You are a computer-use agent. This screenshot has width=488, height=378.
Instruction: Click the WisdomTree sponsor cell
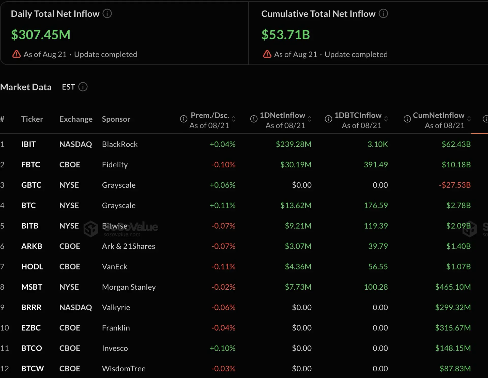124,369
